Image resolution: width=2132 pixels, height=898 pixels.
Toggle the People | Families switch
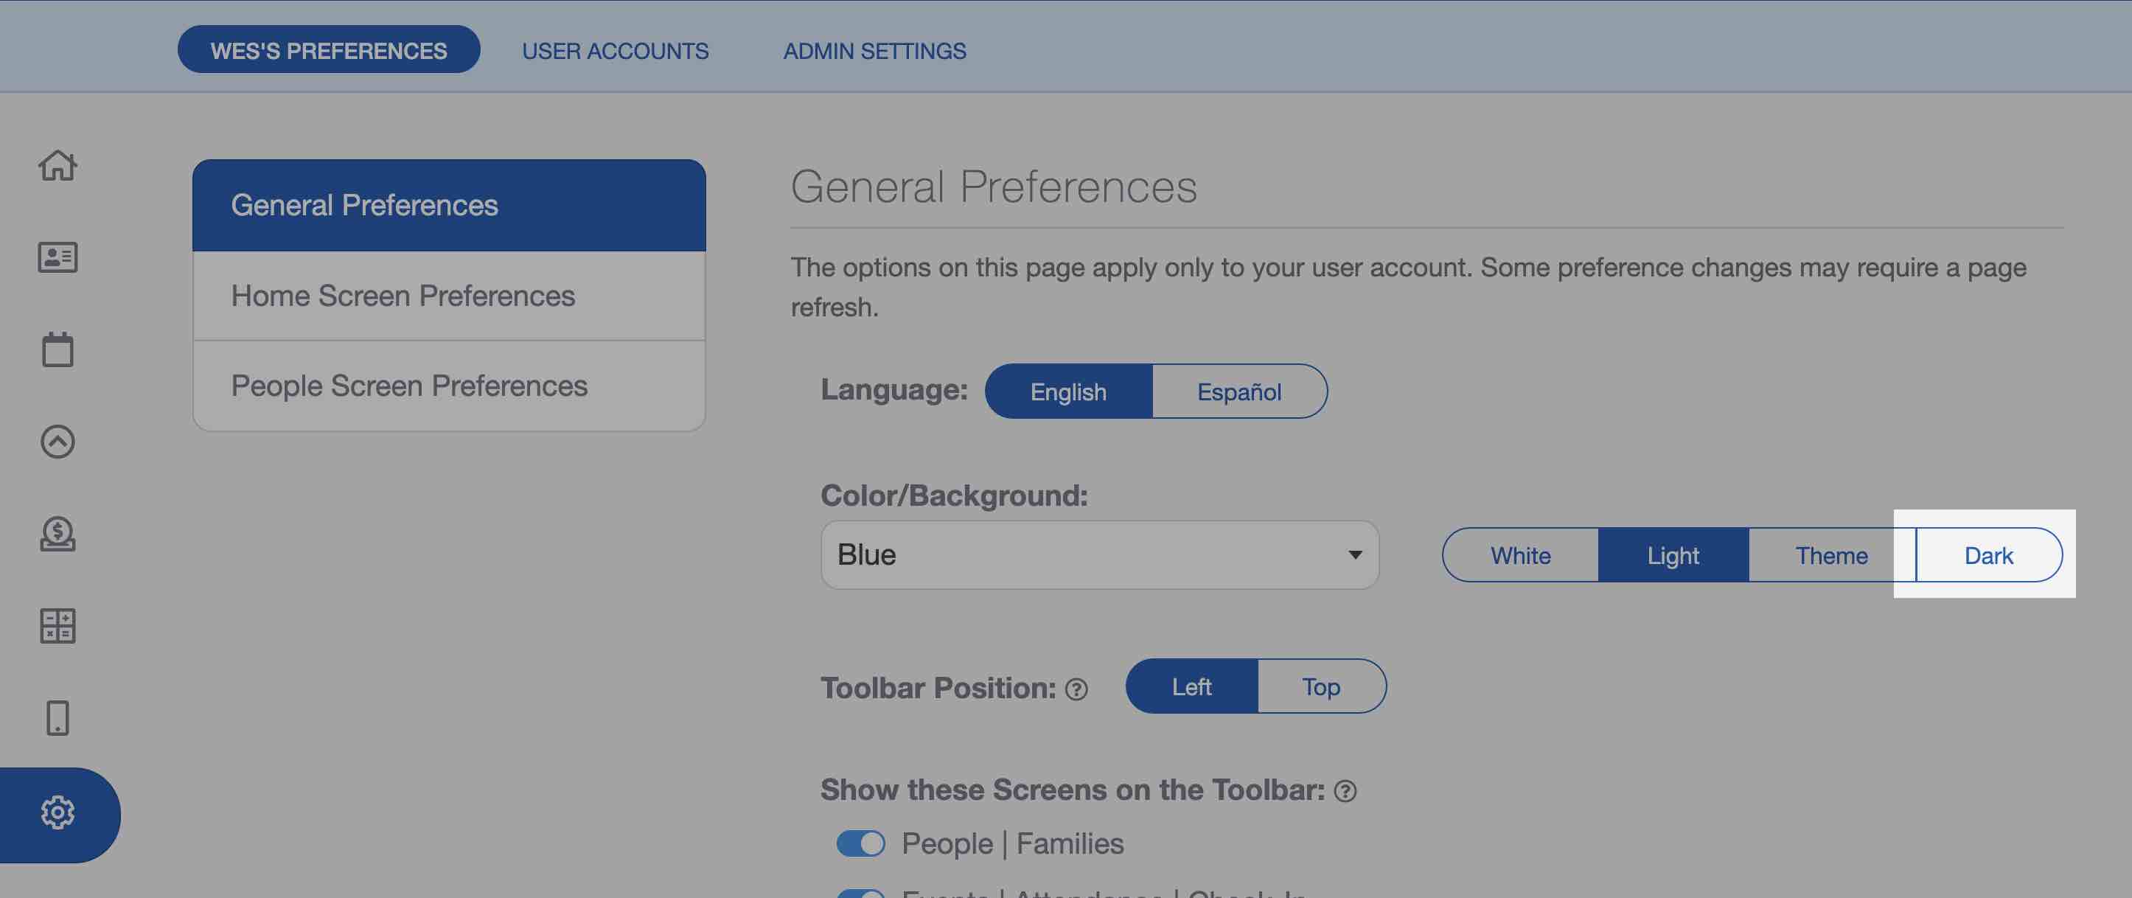pyautogui.click(x=861, y=843)
